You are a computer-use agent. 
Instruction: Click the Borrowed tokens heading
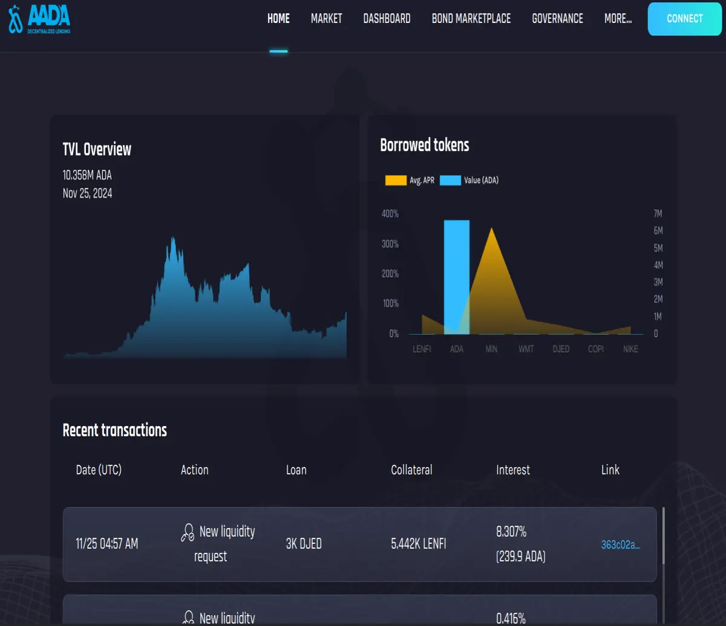(x=425, y=145)
